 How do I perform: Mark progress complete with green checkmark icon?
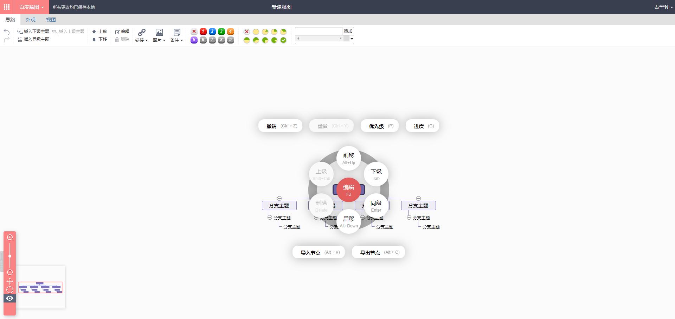pos(283,40)
